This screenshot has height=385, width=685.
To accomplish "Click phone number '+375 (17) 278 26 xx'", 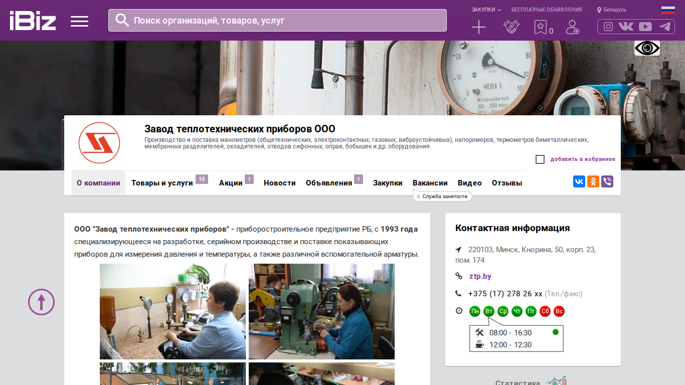I will (505, 294).
